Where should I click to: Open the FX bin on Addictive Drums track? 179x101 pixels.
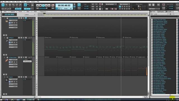(27, 20)
